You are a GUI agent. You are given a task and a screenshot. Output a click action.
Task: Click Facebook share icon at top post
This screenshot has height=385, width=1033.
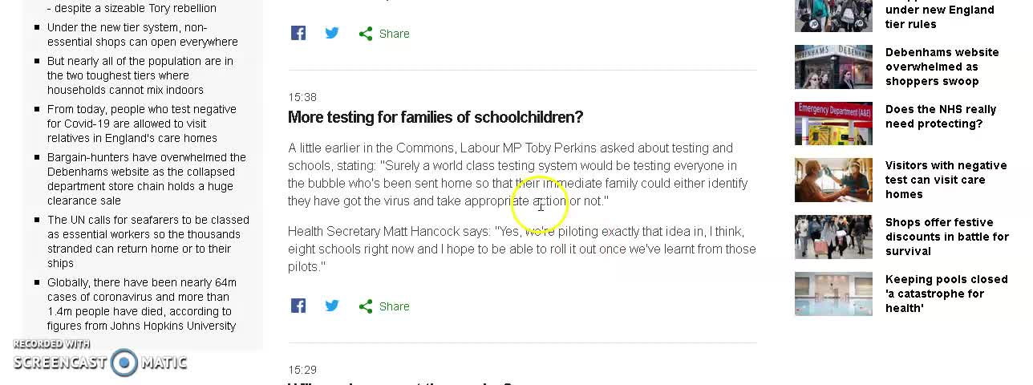click(298, 33)
